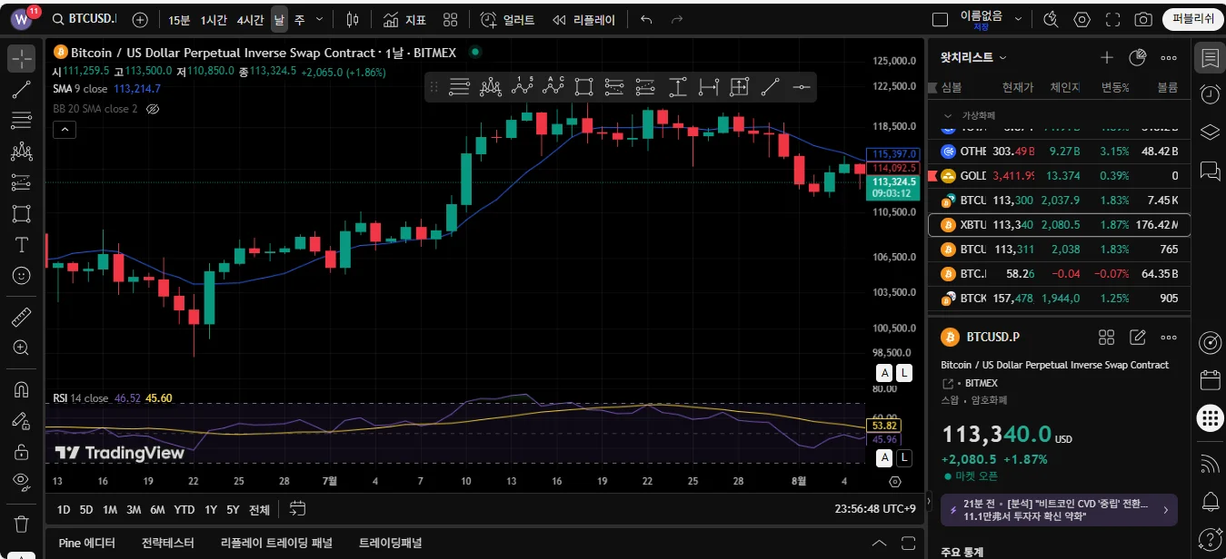This screenshot has width=1226, height=559.
Task: Select the trend line drawing tool
Action: (x=22, y=89)
